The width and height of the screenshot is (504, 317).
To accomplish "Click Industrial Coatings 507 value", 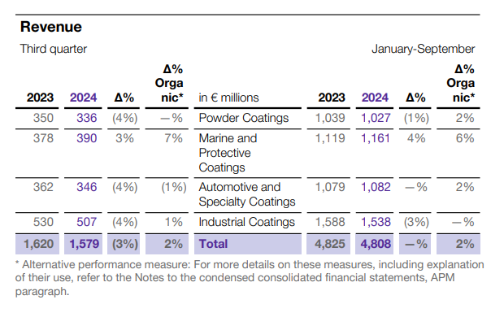I will [86, 222].
